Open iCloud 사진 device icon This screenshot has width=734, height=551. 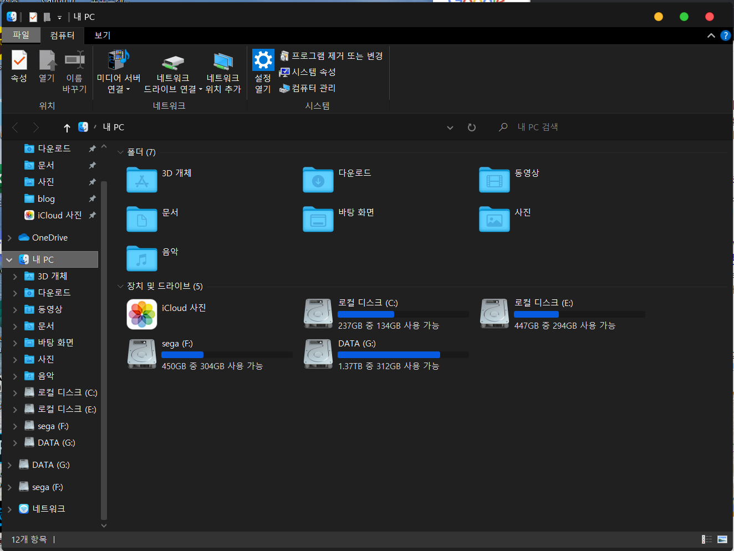[142, 314]
